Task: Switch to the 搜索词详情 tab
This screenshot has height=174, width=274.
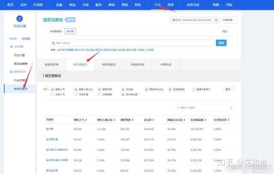Action: point(54,64)
